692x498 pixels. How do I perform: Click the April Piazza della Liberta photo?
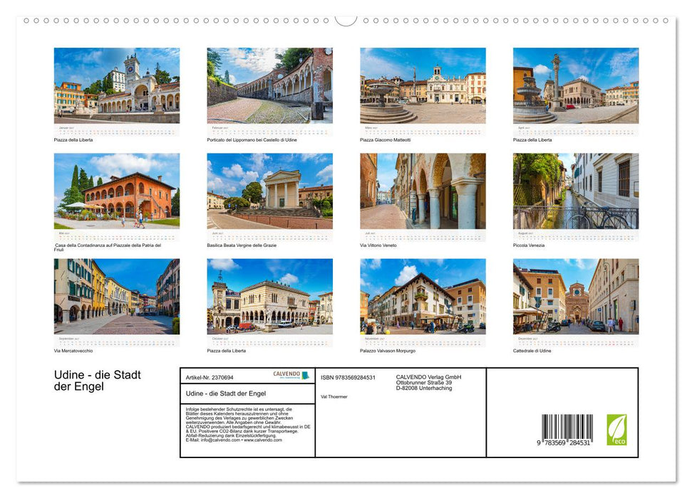576,85
